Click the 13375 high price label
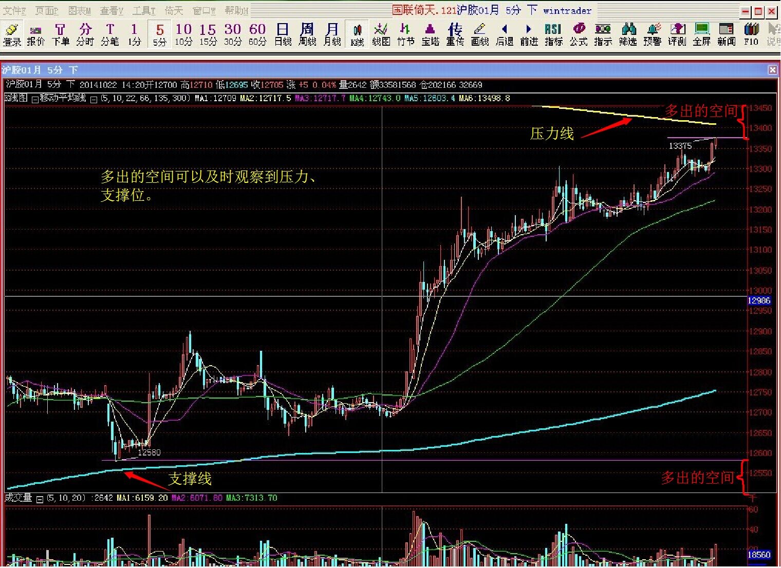This screenshot has height=568, width=781. click(x=680, y=146)
